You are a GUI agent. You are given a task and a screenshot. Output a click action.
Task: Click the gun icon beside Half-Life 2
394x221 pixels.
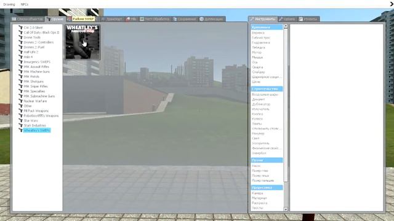coord(20,52)
